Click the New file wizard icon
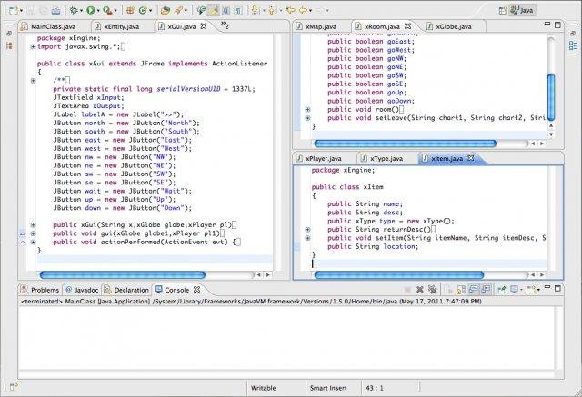 [x=14, y=10]
